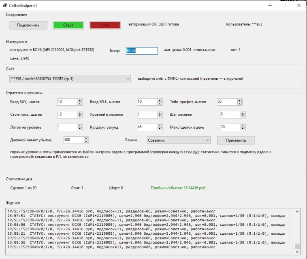Viewport: 307px width, 259px height.
Task: Click the journal scrollbar down arrow
Action: [297, 252]
